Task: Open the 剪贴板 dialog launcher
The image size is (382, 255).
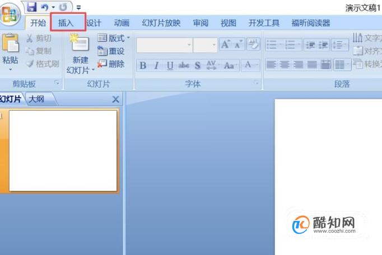Action: coord(57,83)
